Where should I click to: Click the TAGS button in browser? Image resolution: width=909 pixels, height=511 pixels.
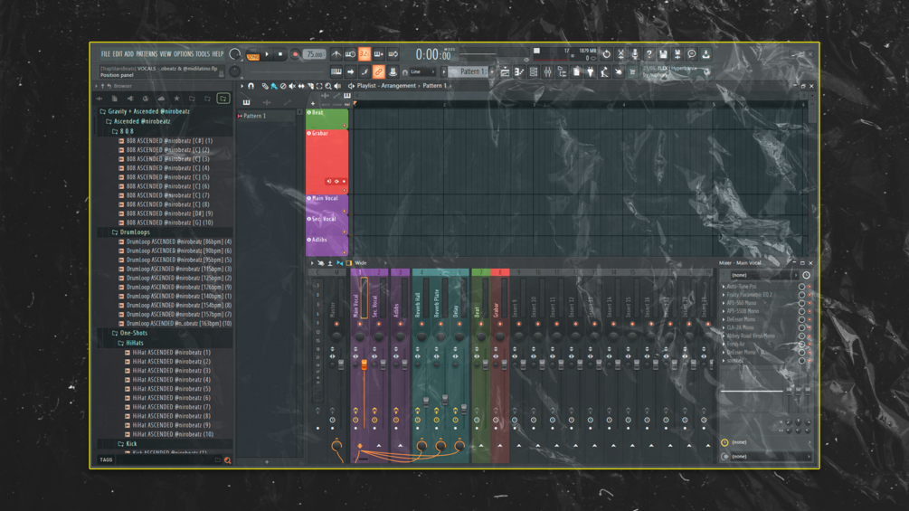click(106, 460)
